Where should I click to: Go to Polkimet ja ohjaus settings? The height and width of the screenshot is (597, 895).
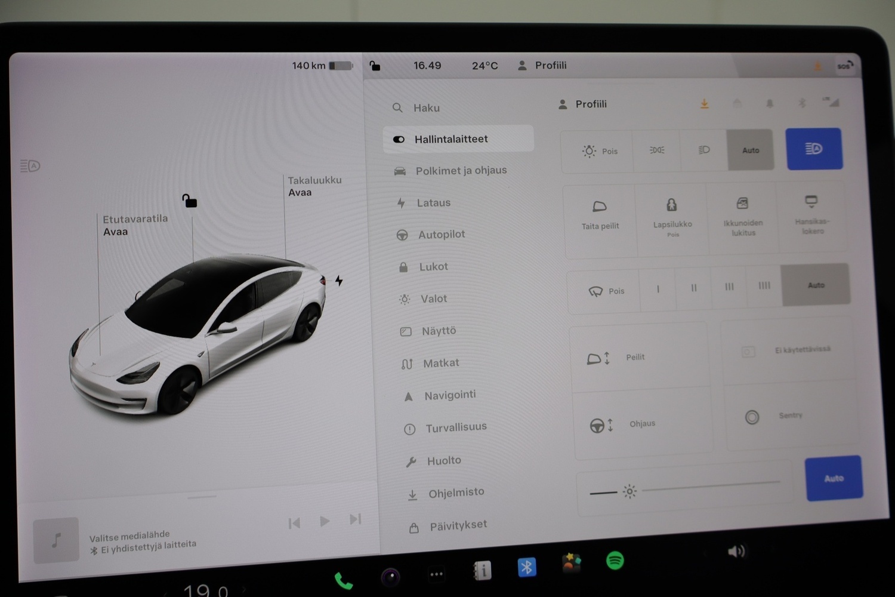click(450, 171)
